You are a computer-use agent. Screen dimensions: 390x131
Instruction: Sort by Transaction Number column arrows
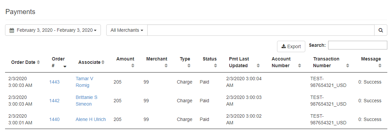[x=348, y=66]
